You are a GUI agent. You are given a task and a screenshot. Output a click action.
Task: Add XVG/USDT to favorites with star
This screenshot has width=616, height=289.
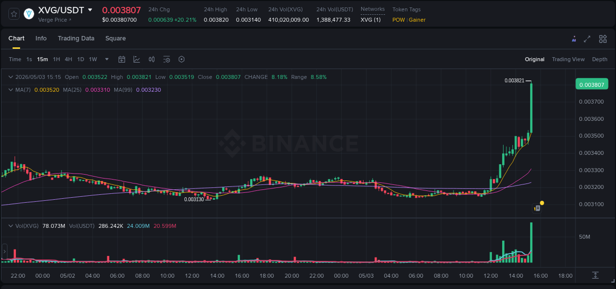pyautogui.click(x=14, y=14)
